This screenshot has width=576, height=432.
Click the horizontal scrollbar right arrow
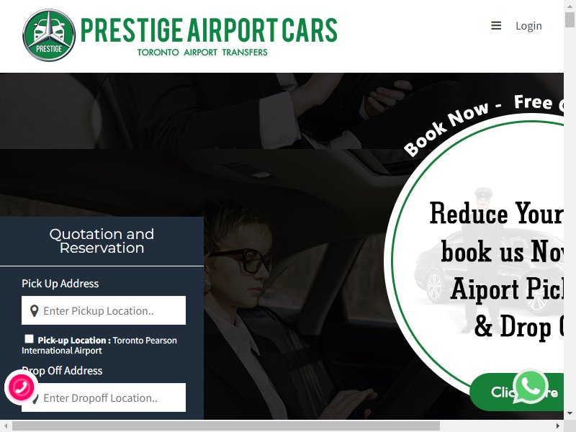(x=558, y=426)
